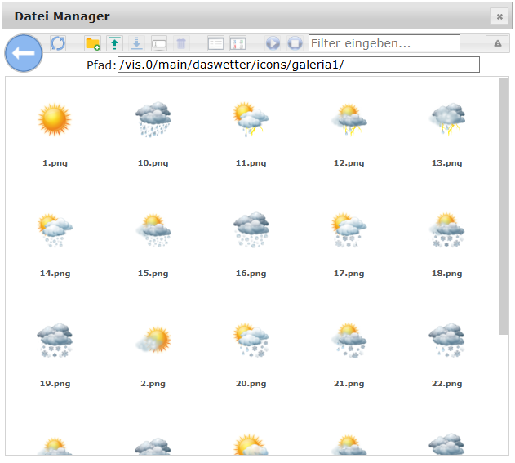Screen dimensions: 515x463
Task: Select the 10.png rain cloud thumbnail
Action: tap(153, 119)
